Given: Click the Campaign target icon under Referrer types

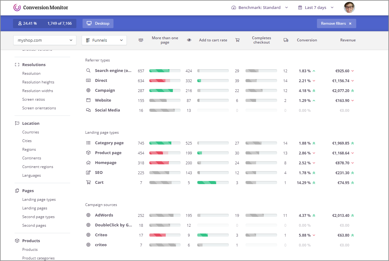Looking at the screenshot, I should pyautogui.click(x=88, y=90).
